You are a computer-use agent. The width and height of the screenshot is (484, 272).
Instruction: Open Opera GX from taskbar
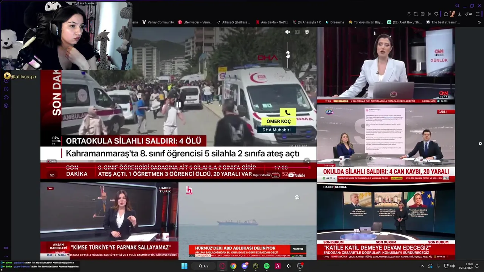point(222,266)
